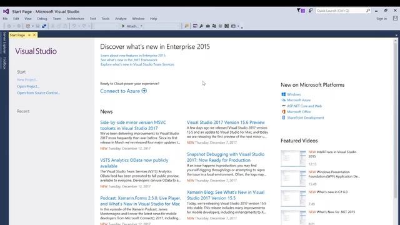Open VSTS Analytics OData news headline

point(134,163)
